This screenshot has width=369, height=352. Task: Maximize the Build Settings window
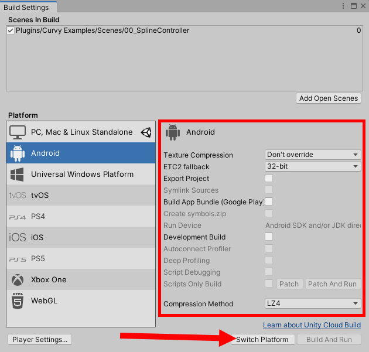[353, 6]
